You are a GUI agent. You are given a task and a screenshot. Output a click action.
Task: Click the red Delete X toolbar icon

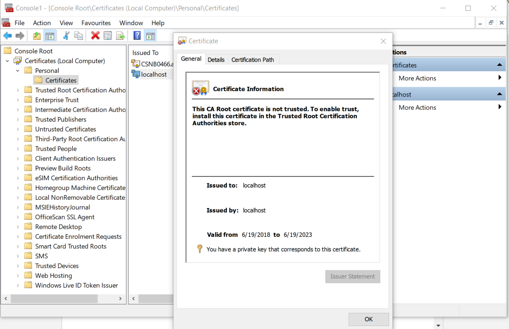(x=95, y=35)
